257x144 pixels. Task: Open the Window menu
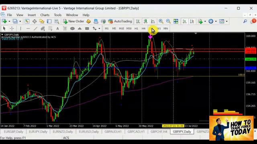pos(72,15)
